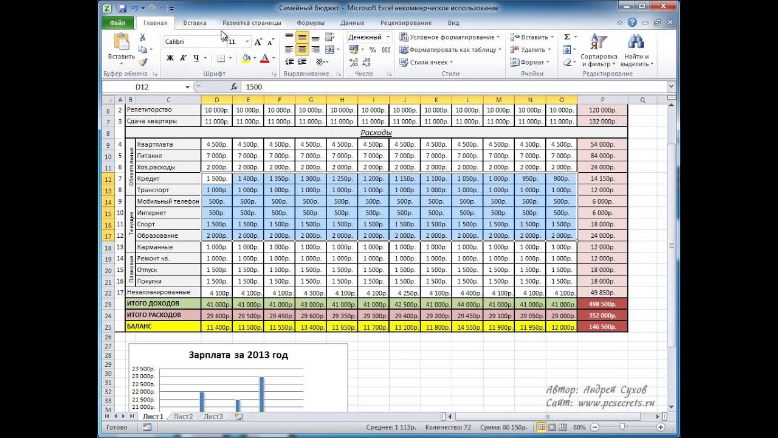
Task: Click the insert function fx button
Action: click(x=234, y=87)
